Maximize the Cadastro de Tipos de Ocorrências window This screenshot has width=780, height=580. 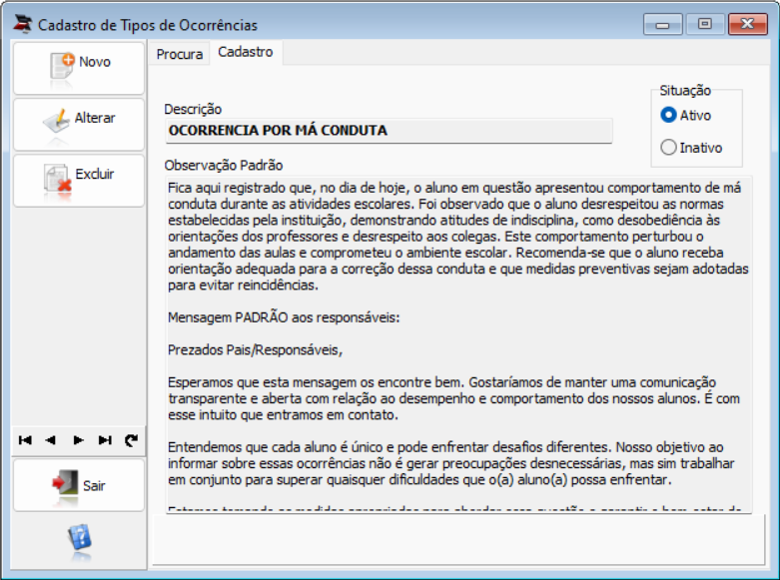coord(704,23)
